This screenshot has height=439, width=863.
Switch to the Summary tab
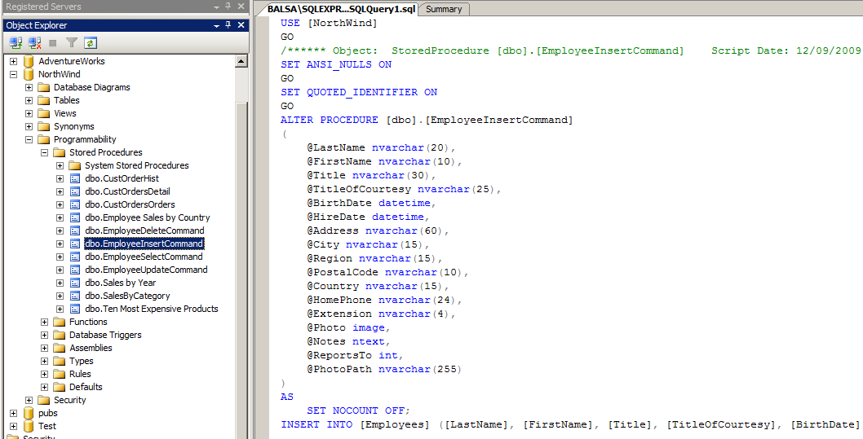[444, 9]
